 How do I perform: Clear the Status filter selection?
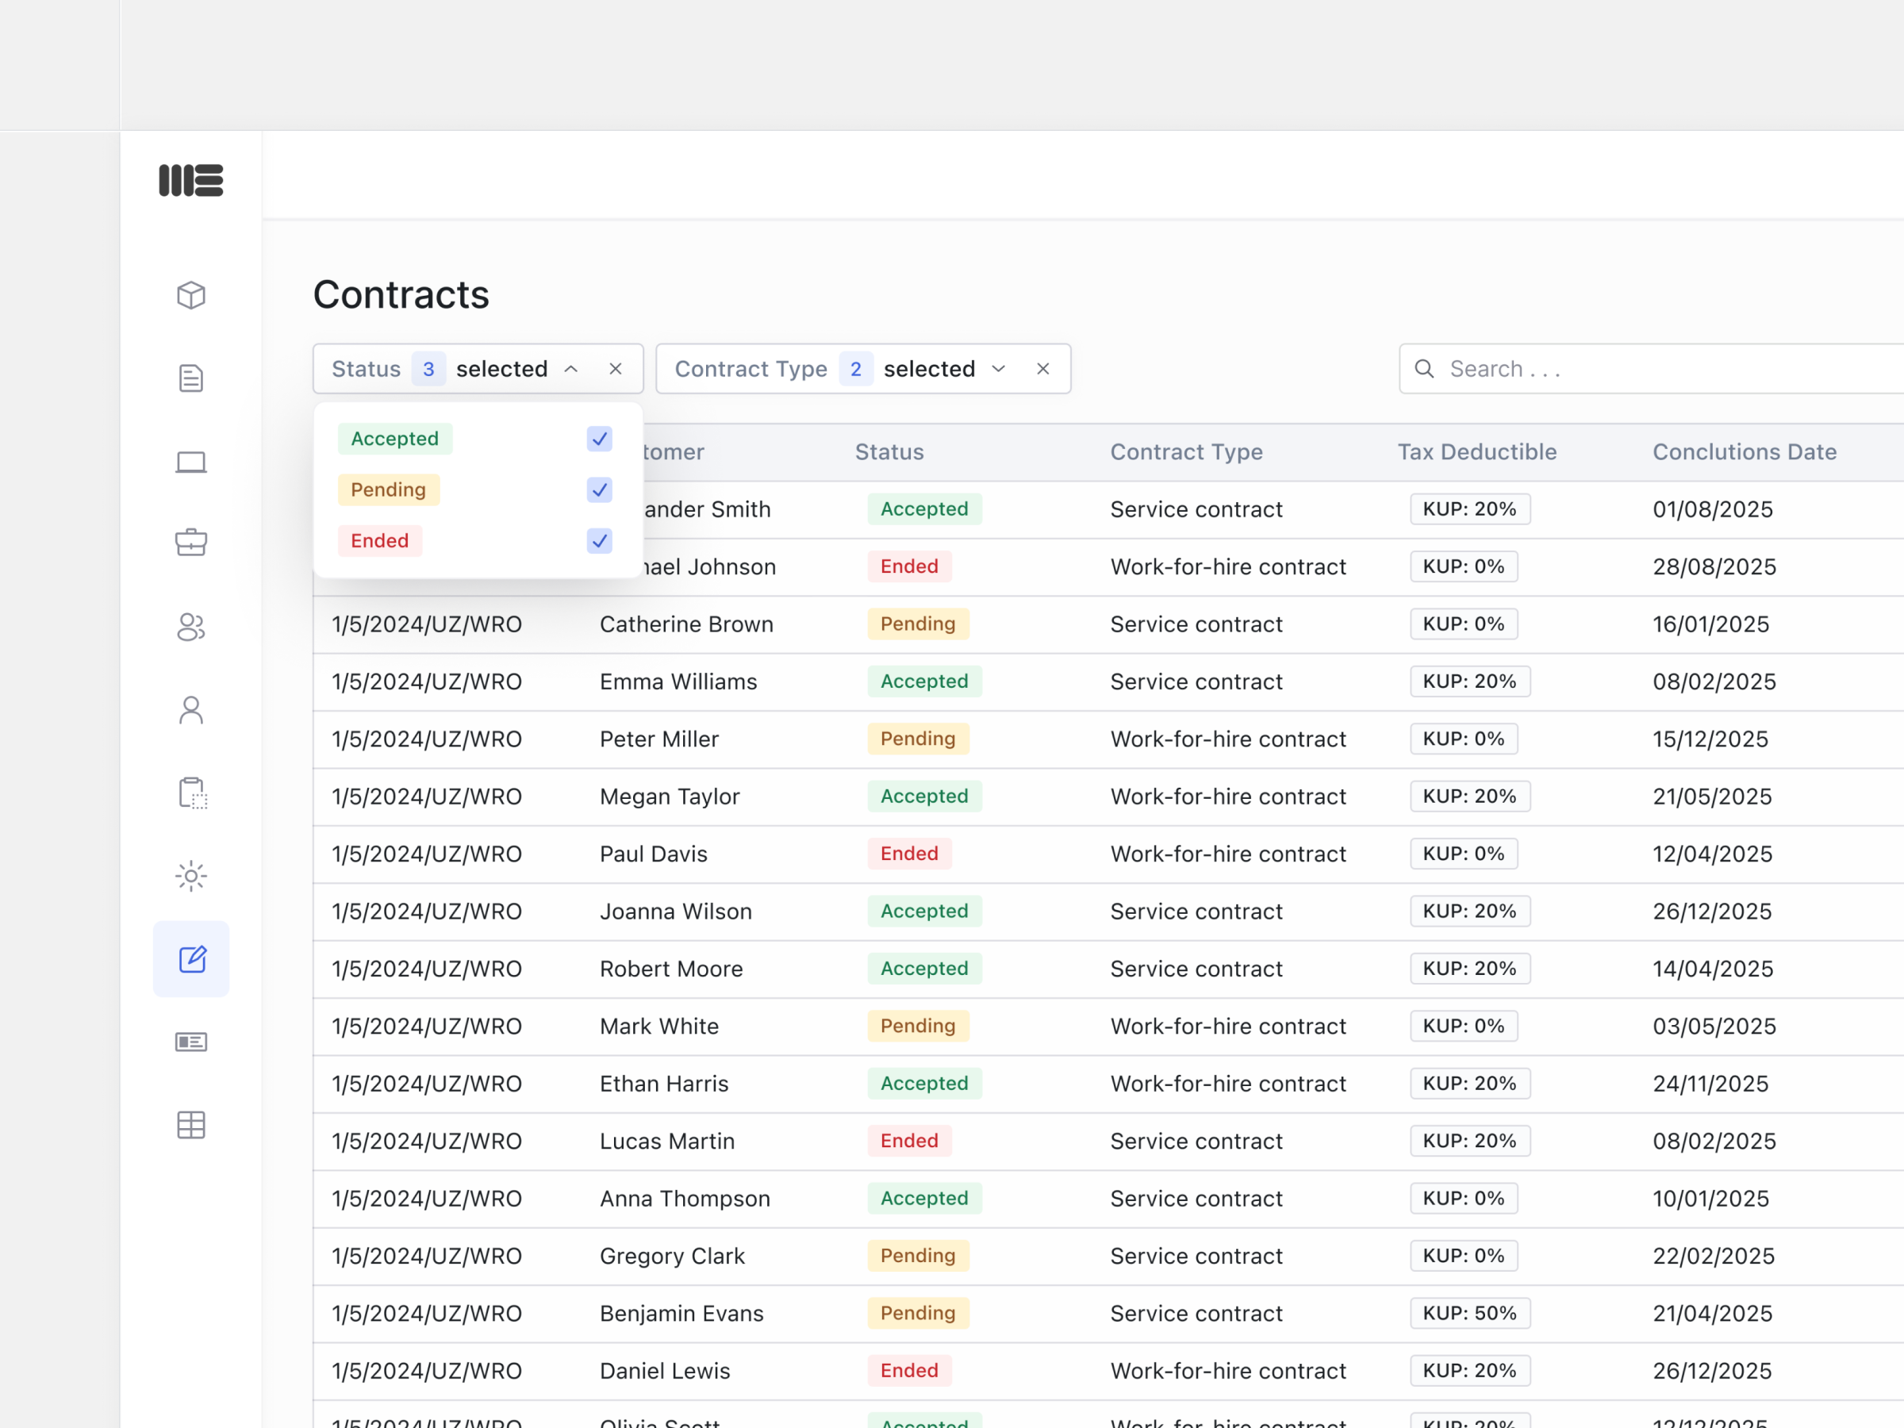click(x=616, y=369)
